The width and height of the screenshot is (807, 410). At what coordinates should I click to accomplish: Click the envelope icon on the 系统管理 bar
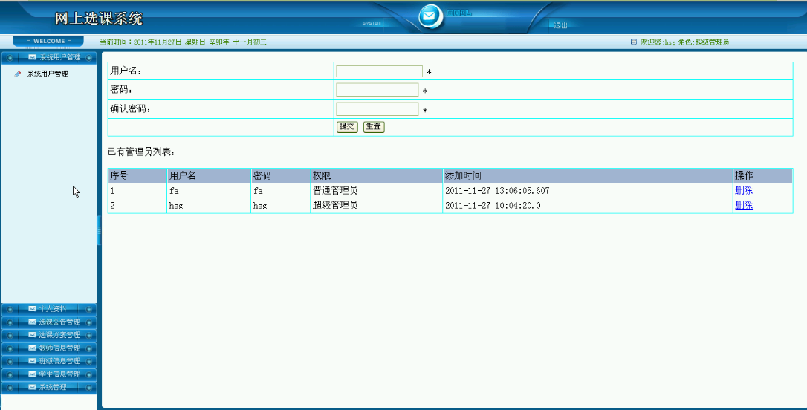point(33,387)
